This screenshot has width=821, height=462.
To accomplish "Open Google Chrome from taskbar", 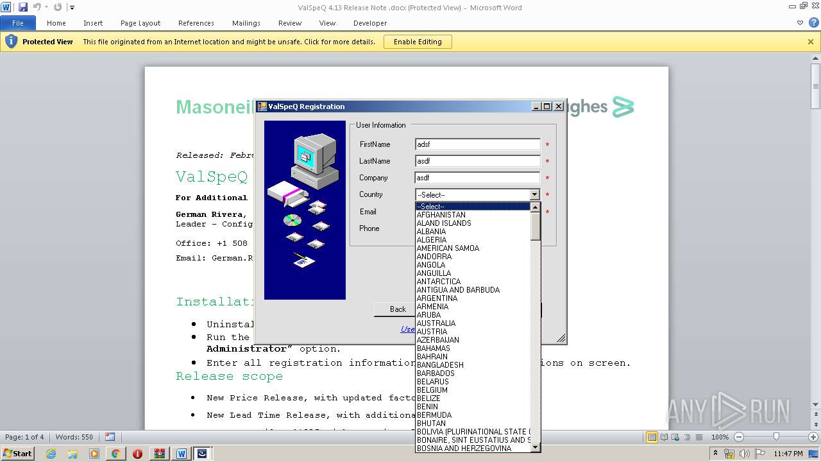I will [x=115, y=454].
